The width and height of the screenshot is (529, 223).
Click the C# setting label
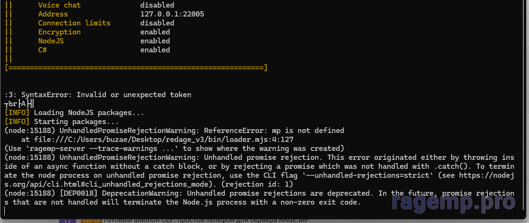[42, 50]
